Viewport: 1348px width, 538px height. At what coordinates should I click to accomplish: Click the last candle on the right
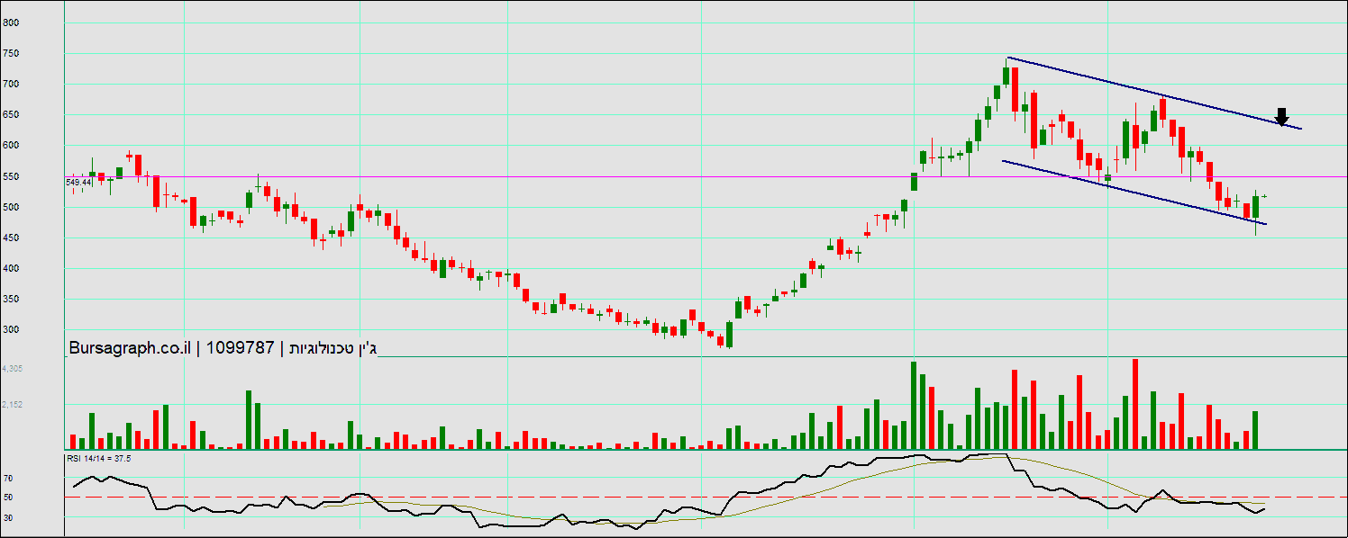click(1264, 196)
